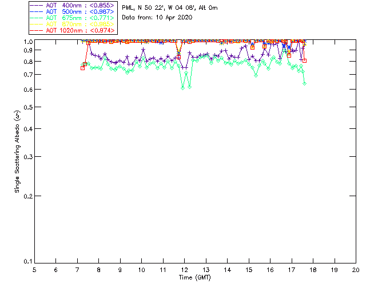Click the AOT 500nm legend entry
The image size is (366, 292).
pos(72,11)
